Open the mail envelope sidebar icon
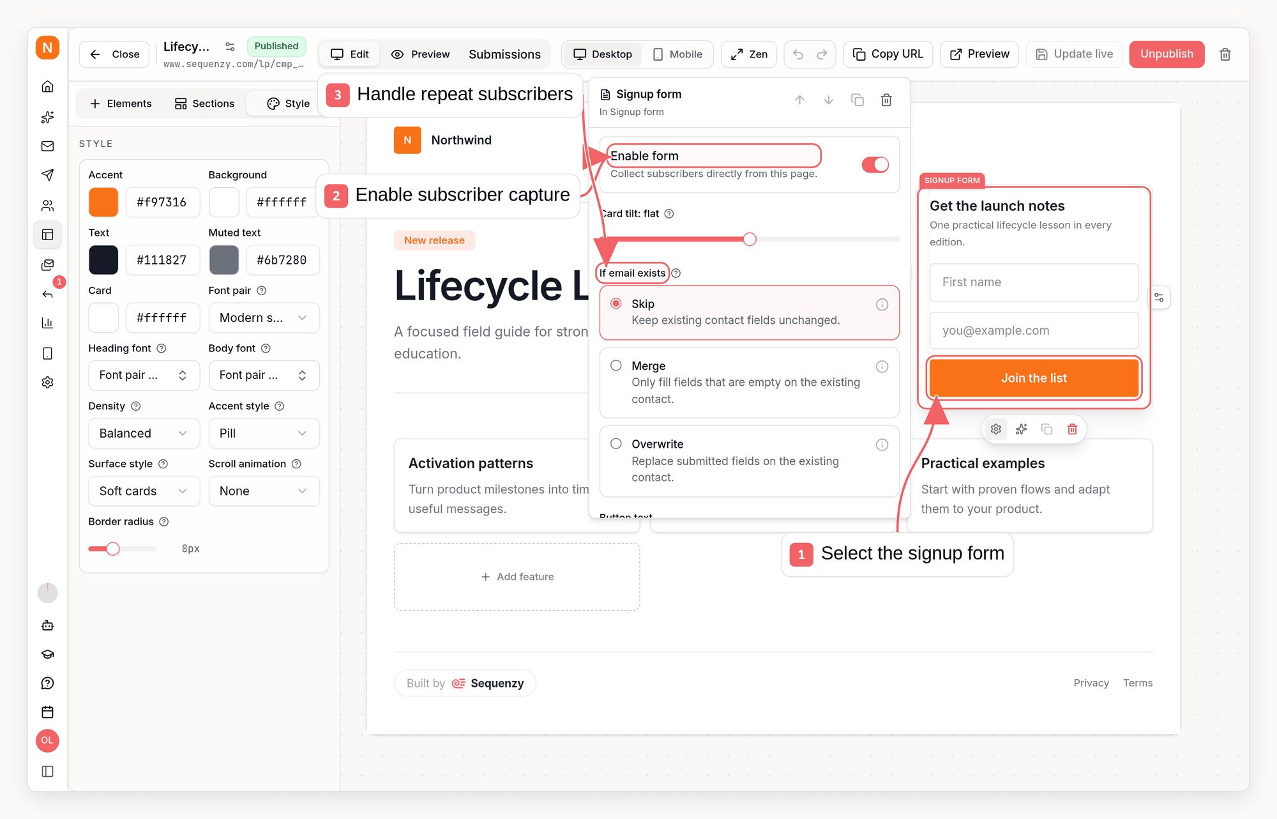Screen dimensions: 1277x819 point(47,146)
